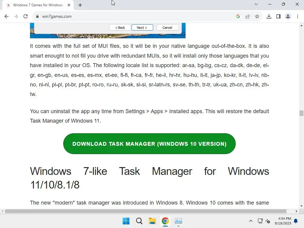Open File Explorer from the taskbar

coord(152,221)
